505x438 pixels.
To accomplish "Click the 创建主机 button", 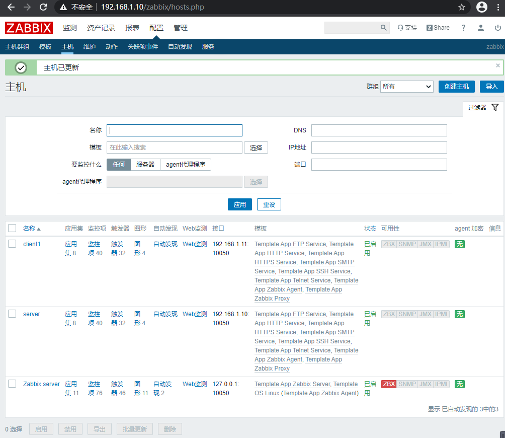I will tap(456, 87).
